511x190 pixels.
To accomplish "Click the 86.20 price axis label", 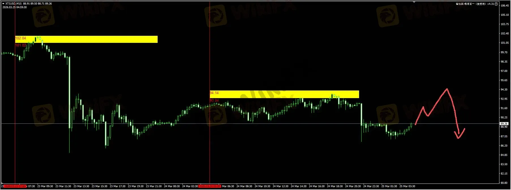I will (x=504, y=146).
